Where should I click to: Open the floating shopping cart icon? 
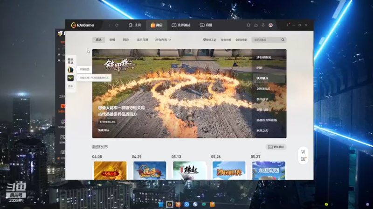point(303,152)
